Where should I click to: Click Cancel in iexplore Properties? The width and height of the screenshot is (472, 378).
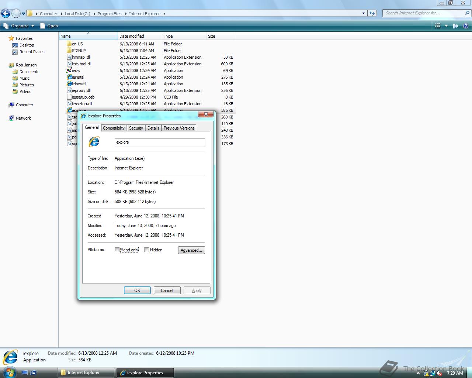point(167,291)
